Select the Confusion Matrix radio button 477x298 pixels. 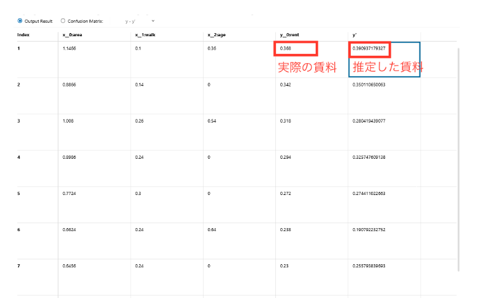pos(63,21)
